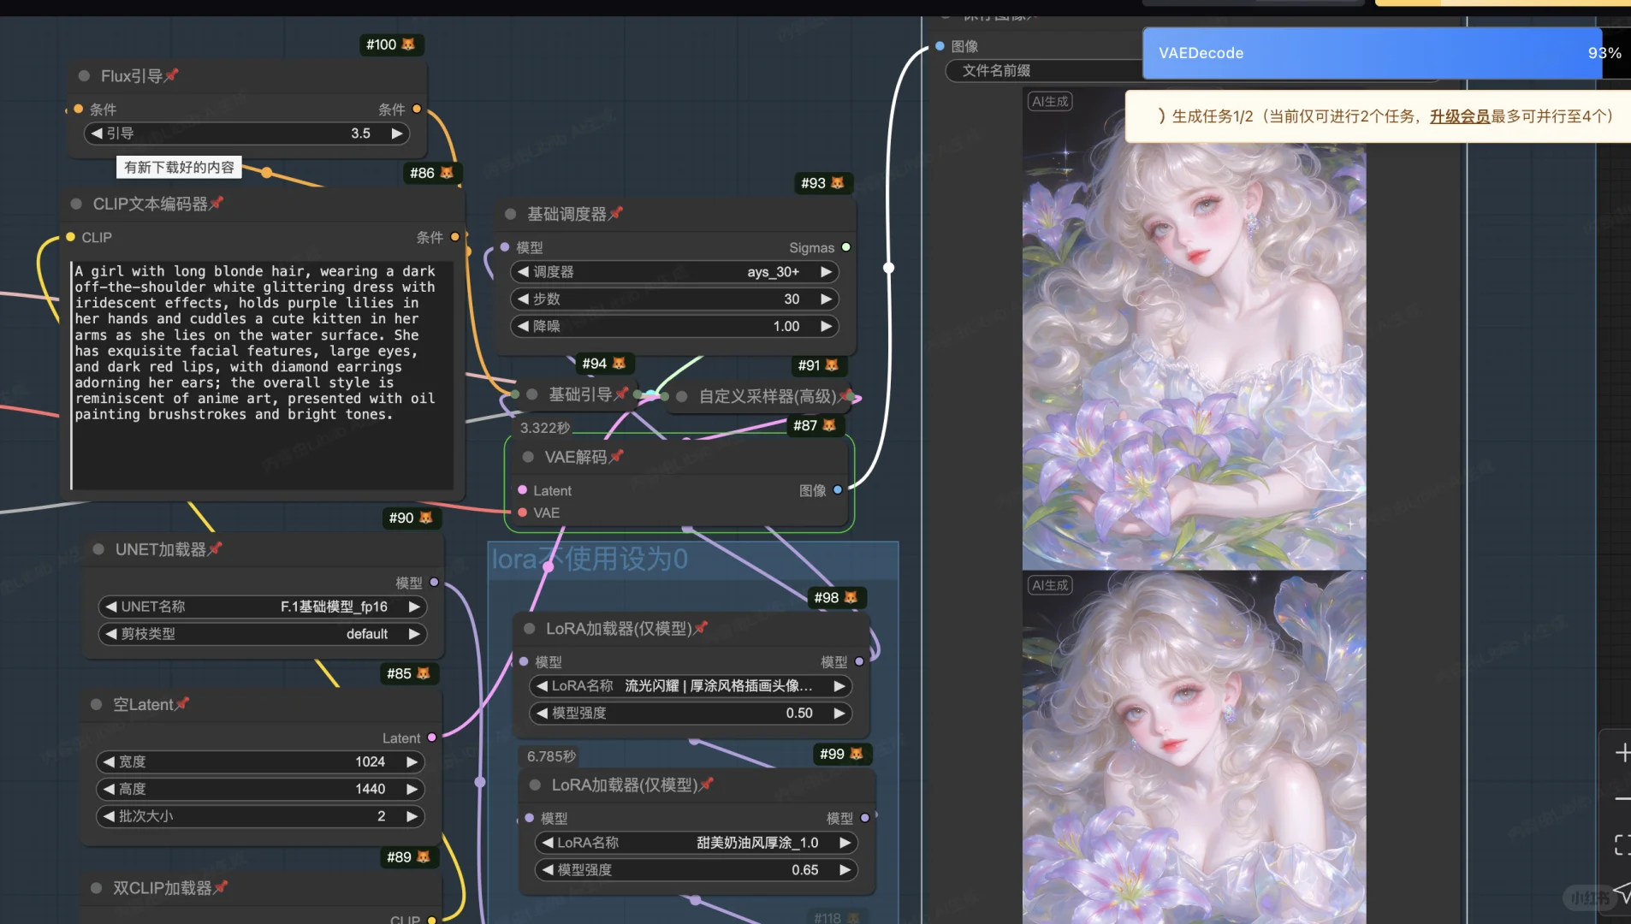The height and width of the screenshot is (924, 1631).
Task: Click the pin icon on UNET加载器 node
Action: [x=215, y=548]
